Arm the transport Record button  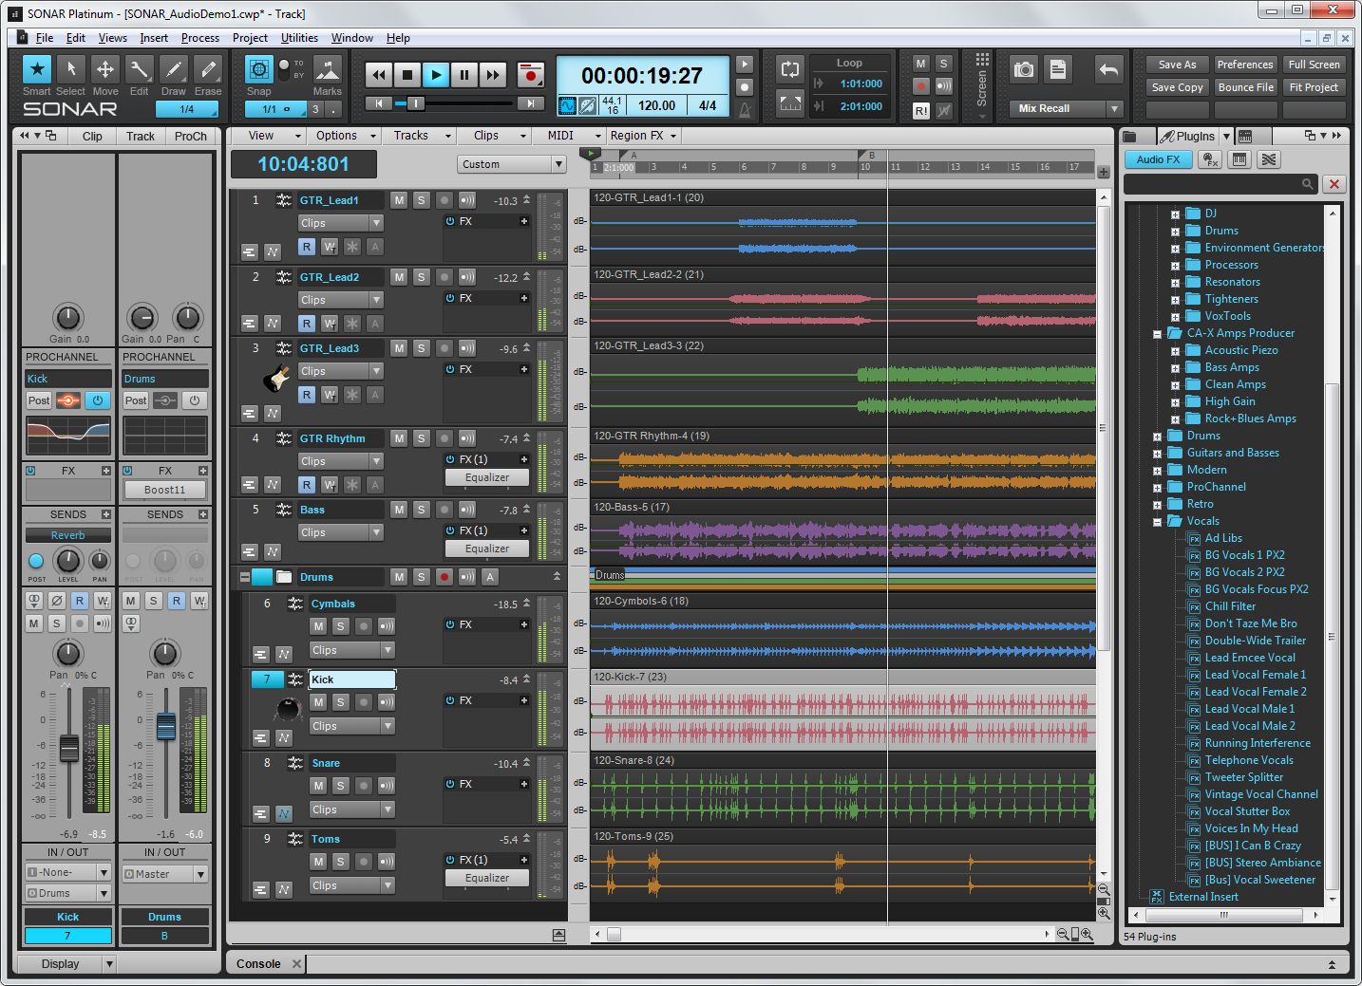point(530,75)
